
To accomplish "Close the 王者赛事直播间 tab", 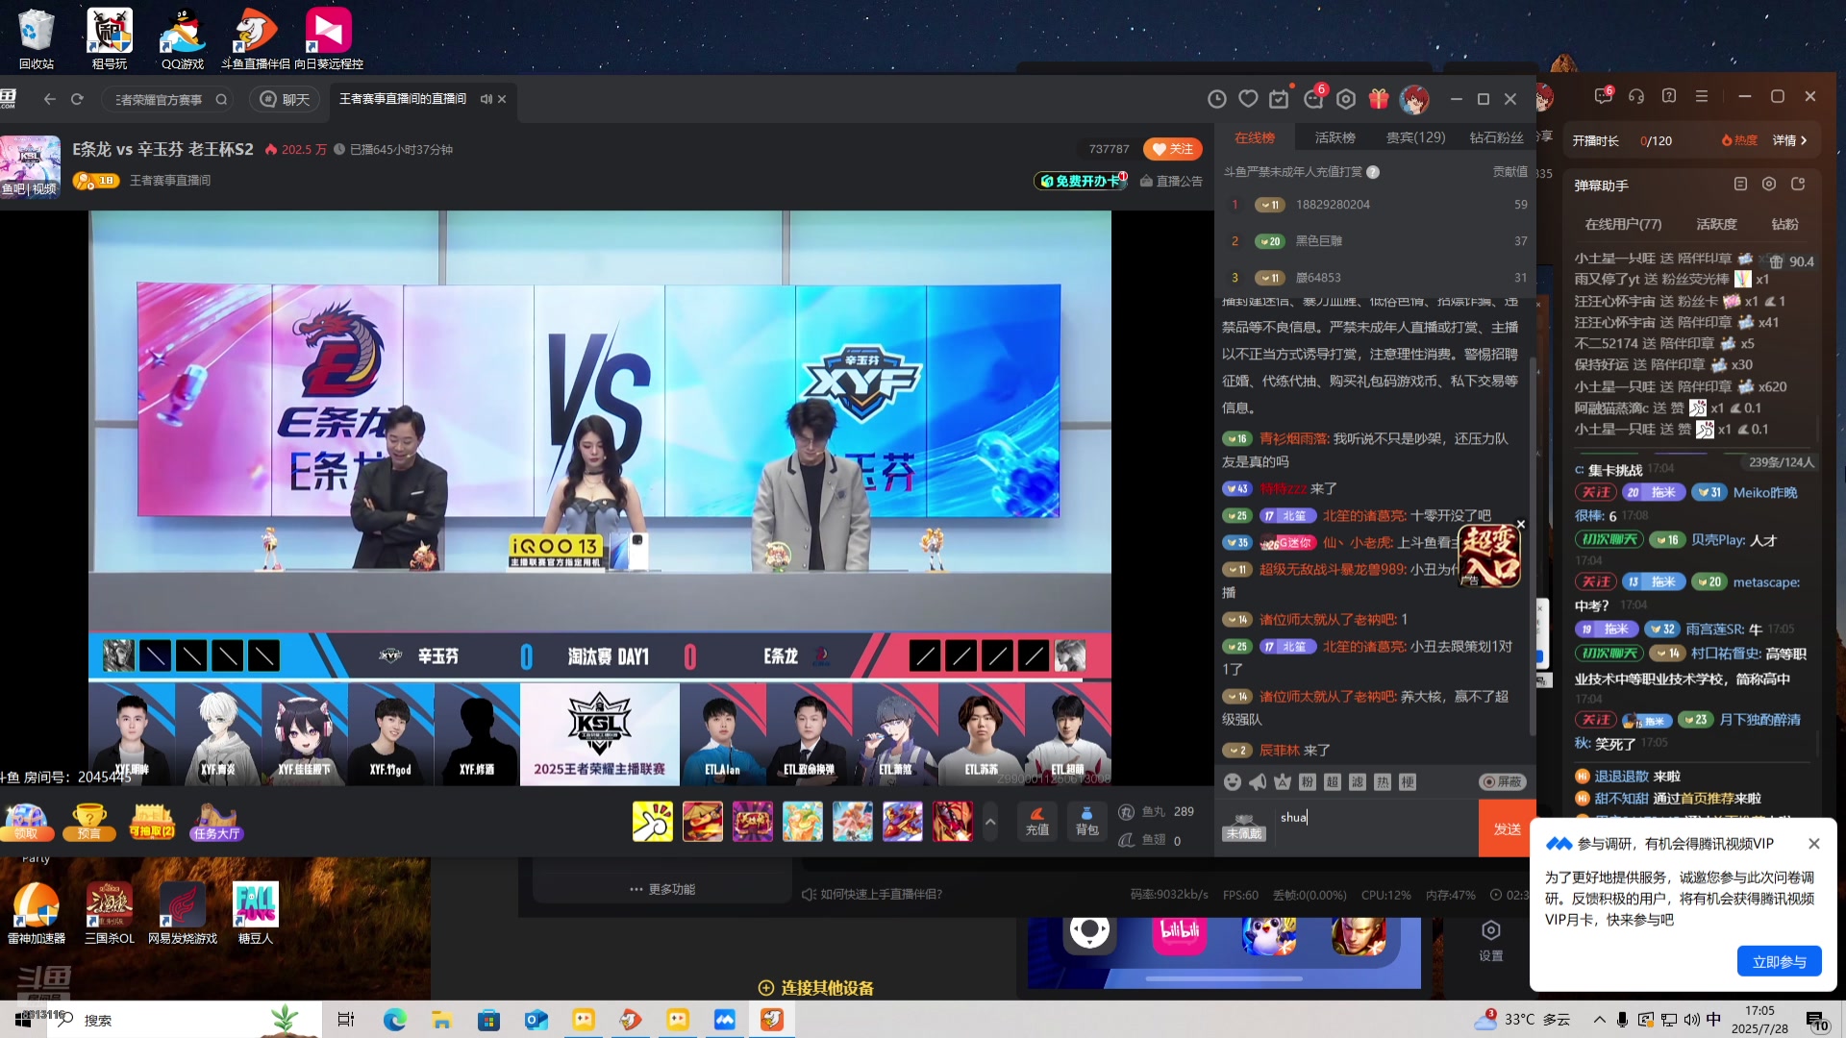I will [x=502, y=99].
